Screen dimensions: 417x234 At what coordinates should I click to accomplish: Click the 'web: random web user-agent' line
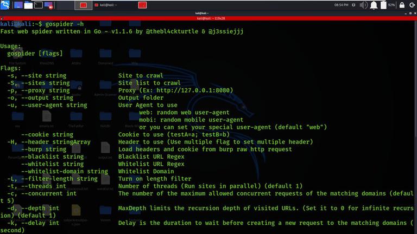click(184, 113)
